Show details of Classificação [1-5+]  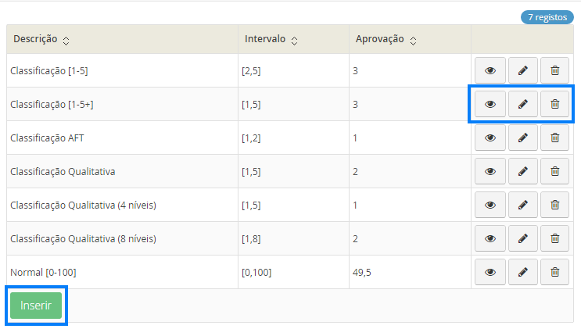(490, 104)
